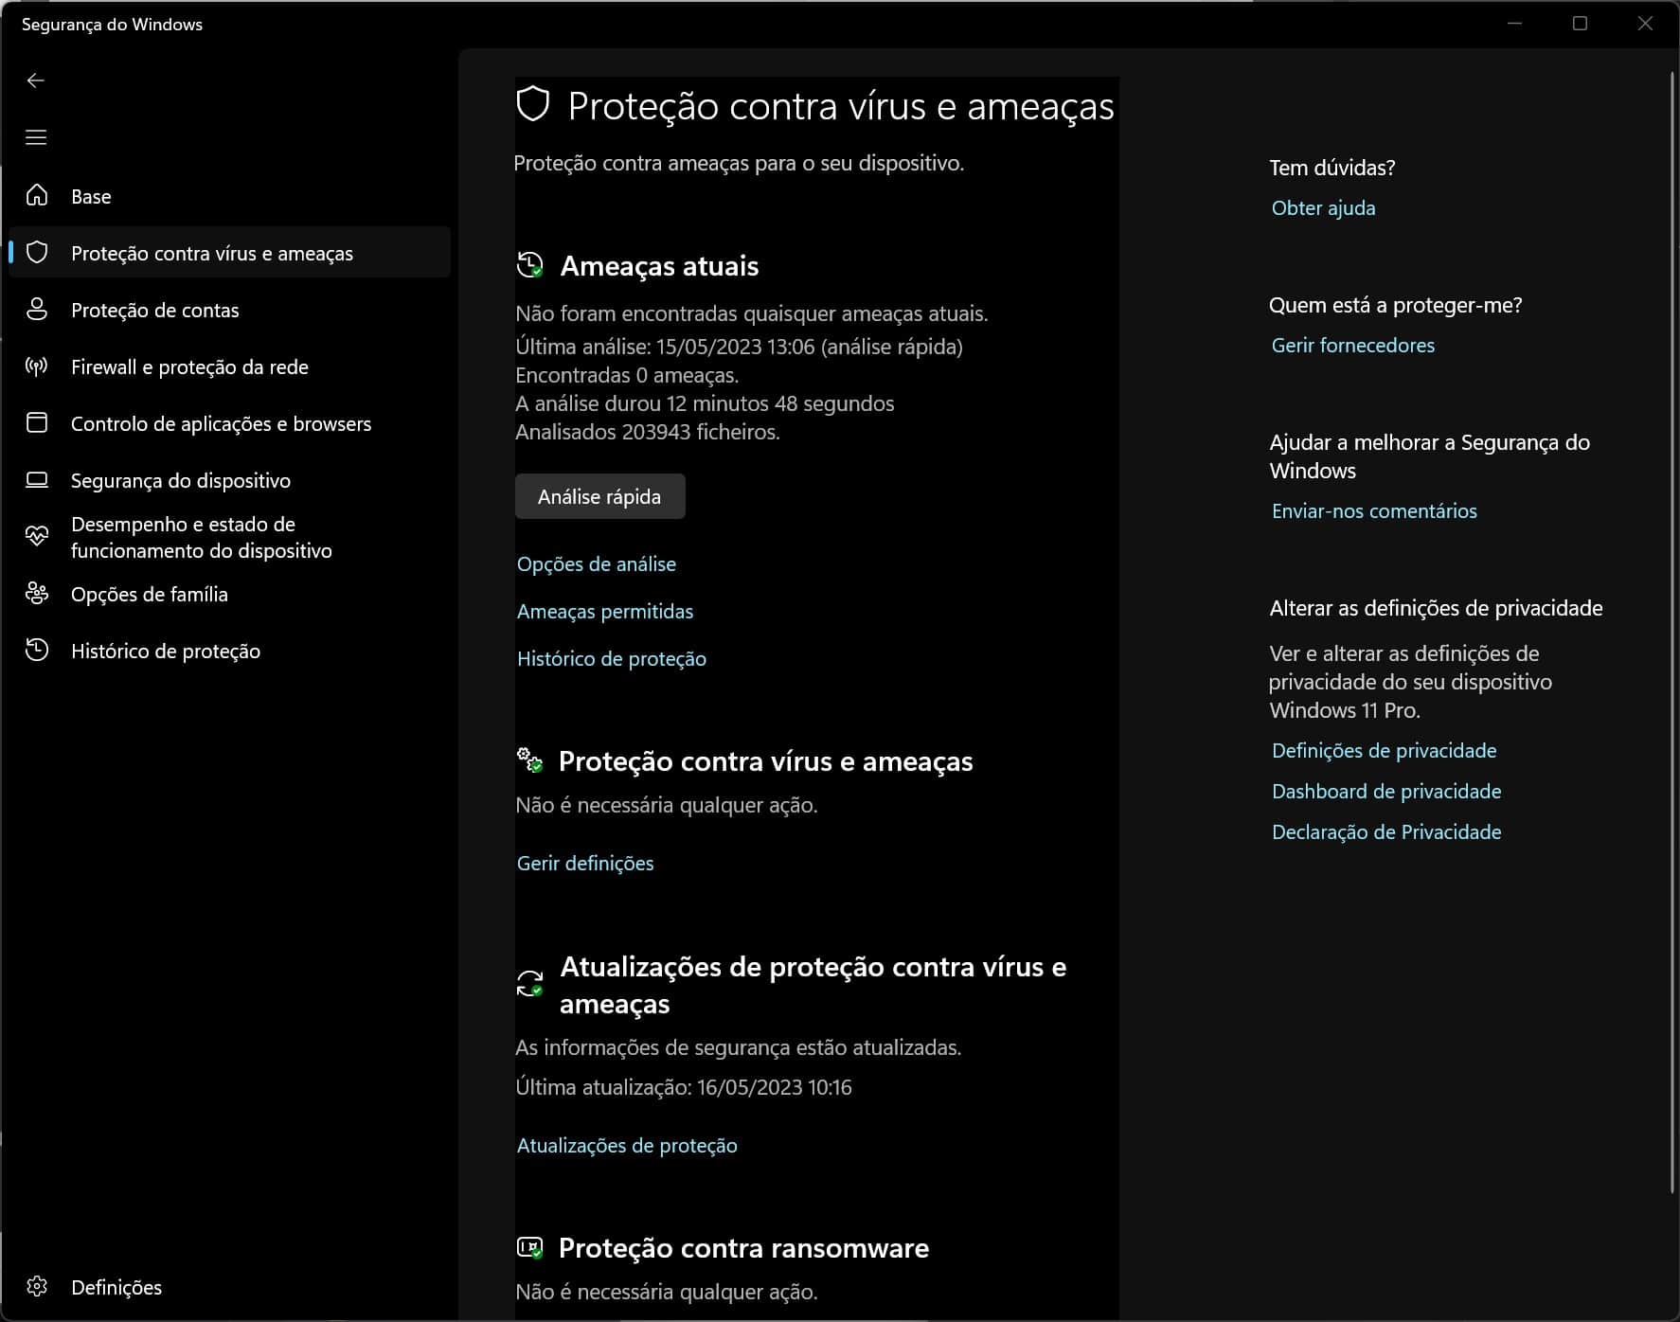Expand the hamburger navigation menu
This screenshot has height=1322, width=1680.
point(36,137)
